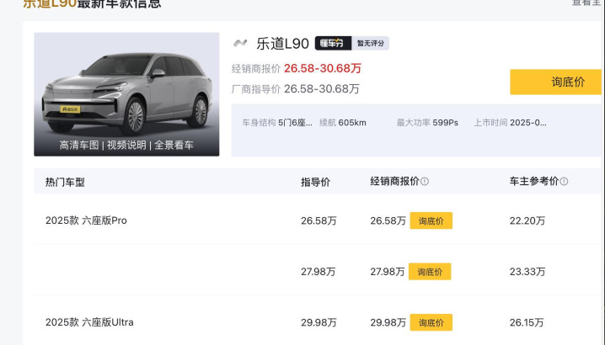Click the info icon beside 经销商报价 header
Screen dimensions: 605x345
coord(425,182)
